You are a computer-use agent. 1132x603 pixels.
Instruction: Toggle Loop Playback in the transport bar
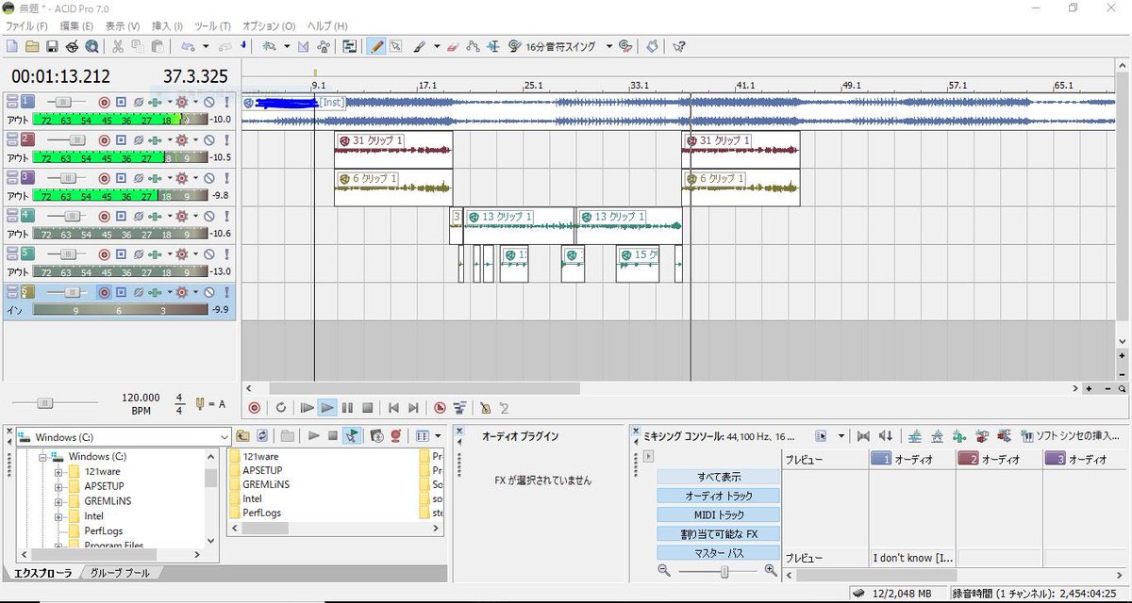click(280, 408)
